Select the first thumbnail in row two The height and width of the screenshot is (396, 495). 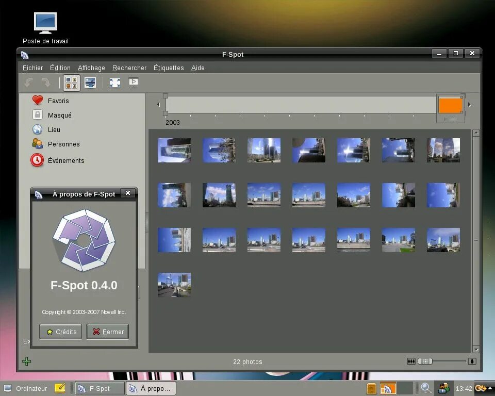tap(174, 195)
